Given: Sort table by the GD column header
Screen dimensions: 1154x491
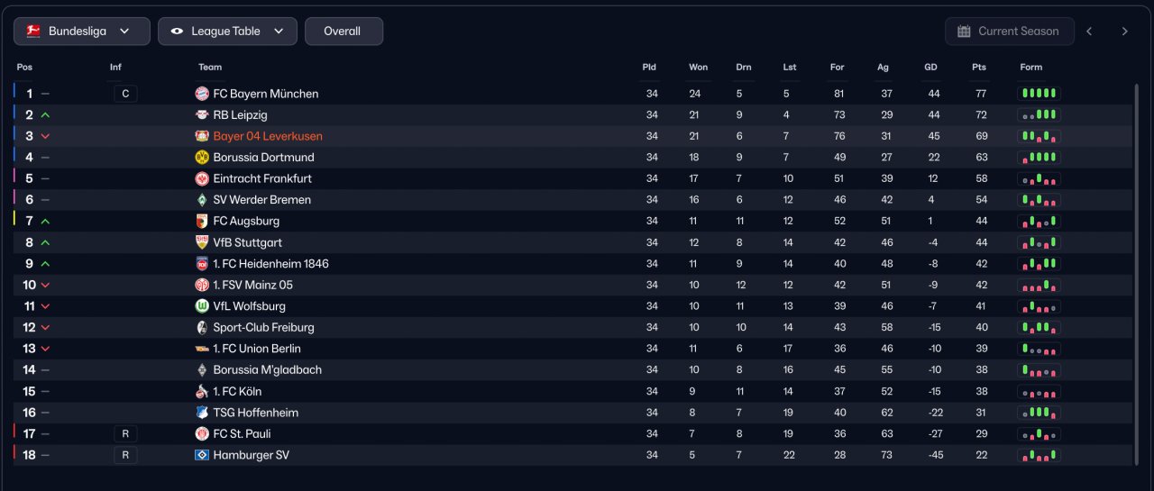Looking at the screenshot, I should [x=931, y=68].
